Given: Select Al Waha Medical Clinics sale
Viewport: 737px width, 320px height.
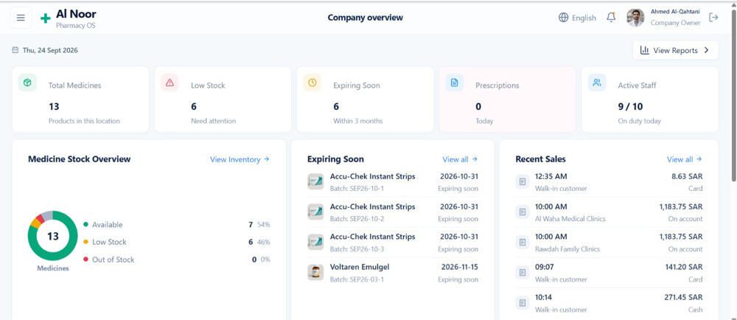Looking at the screenshot, I should [x=609, y=212].
